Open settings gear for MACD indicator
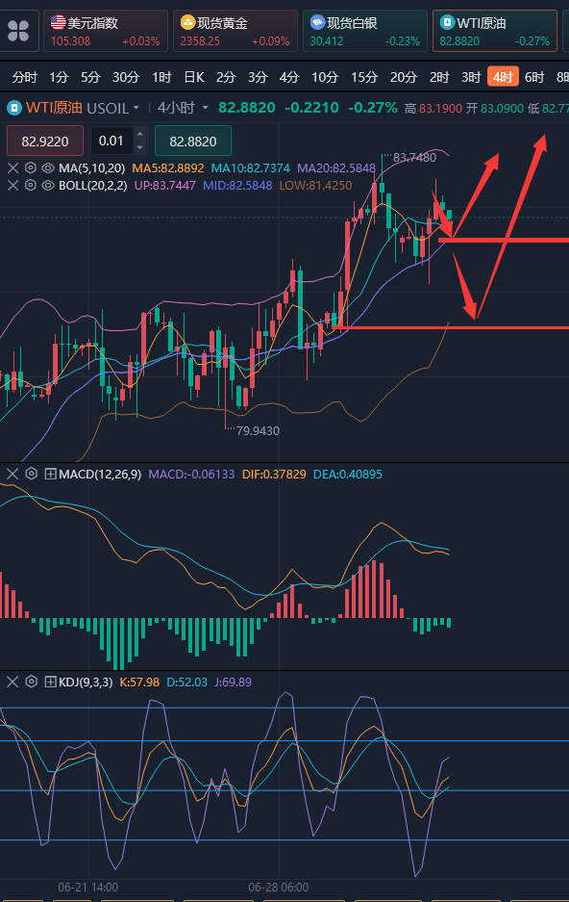The image size is (569, 902). coord(32,474)
